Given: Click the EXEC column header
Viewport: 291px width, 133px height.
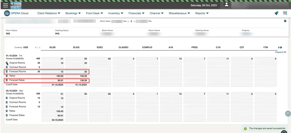Looking at the screenshot, I should point(100,47).
